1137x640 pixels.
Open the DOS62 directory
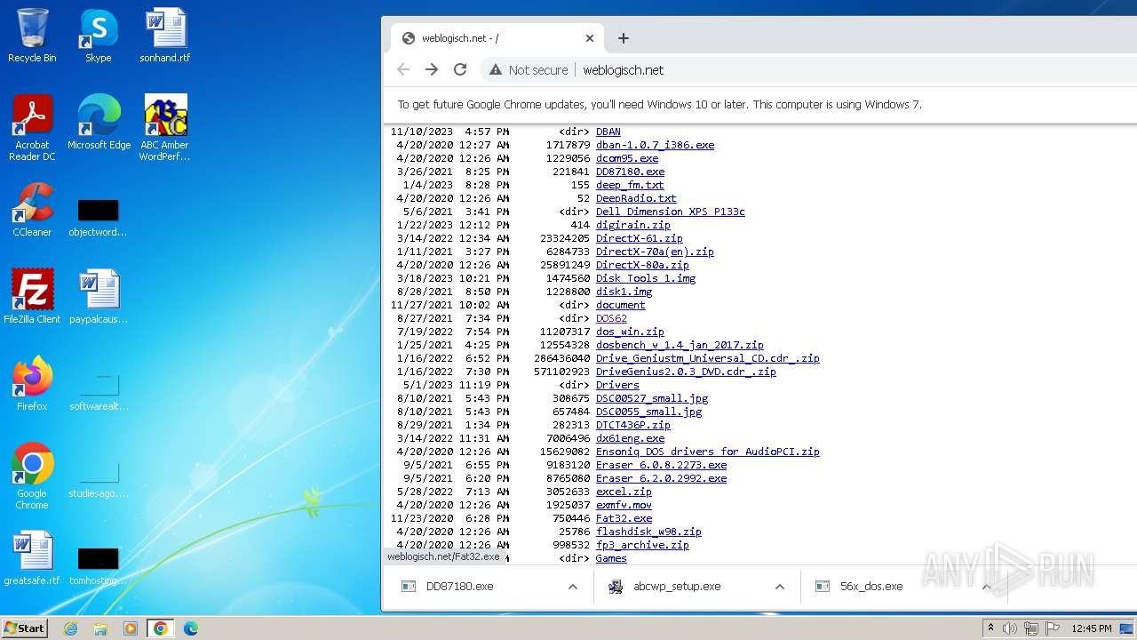point(611,318)
